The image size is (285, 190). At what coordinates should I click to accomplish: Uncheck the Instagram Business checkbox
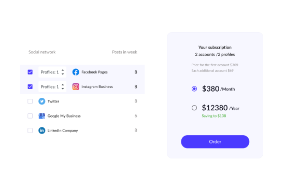click(x=30, y=86)
